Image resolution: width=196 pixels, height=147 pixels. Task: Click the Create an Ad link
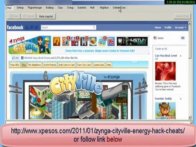tap(161, 49)
